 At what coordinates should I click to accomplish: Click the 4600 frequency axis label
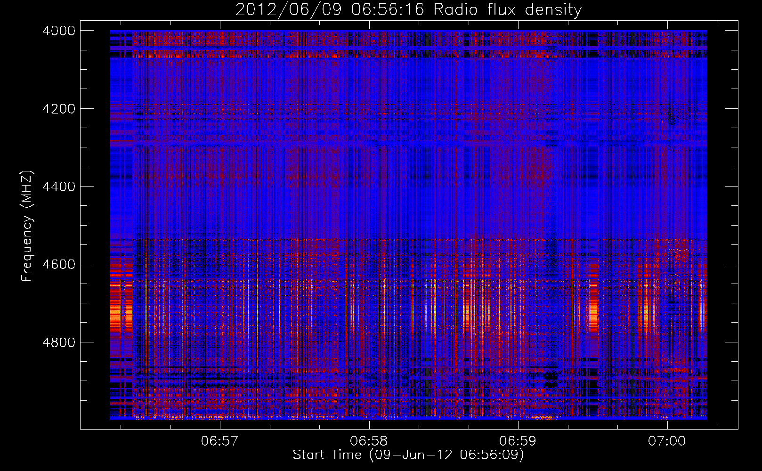(x=59, y=264)
